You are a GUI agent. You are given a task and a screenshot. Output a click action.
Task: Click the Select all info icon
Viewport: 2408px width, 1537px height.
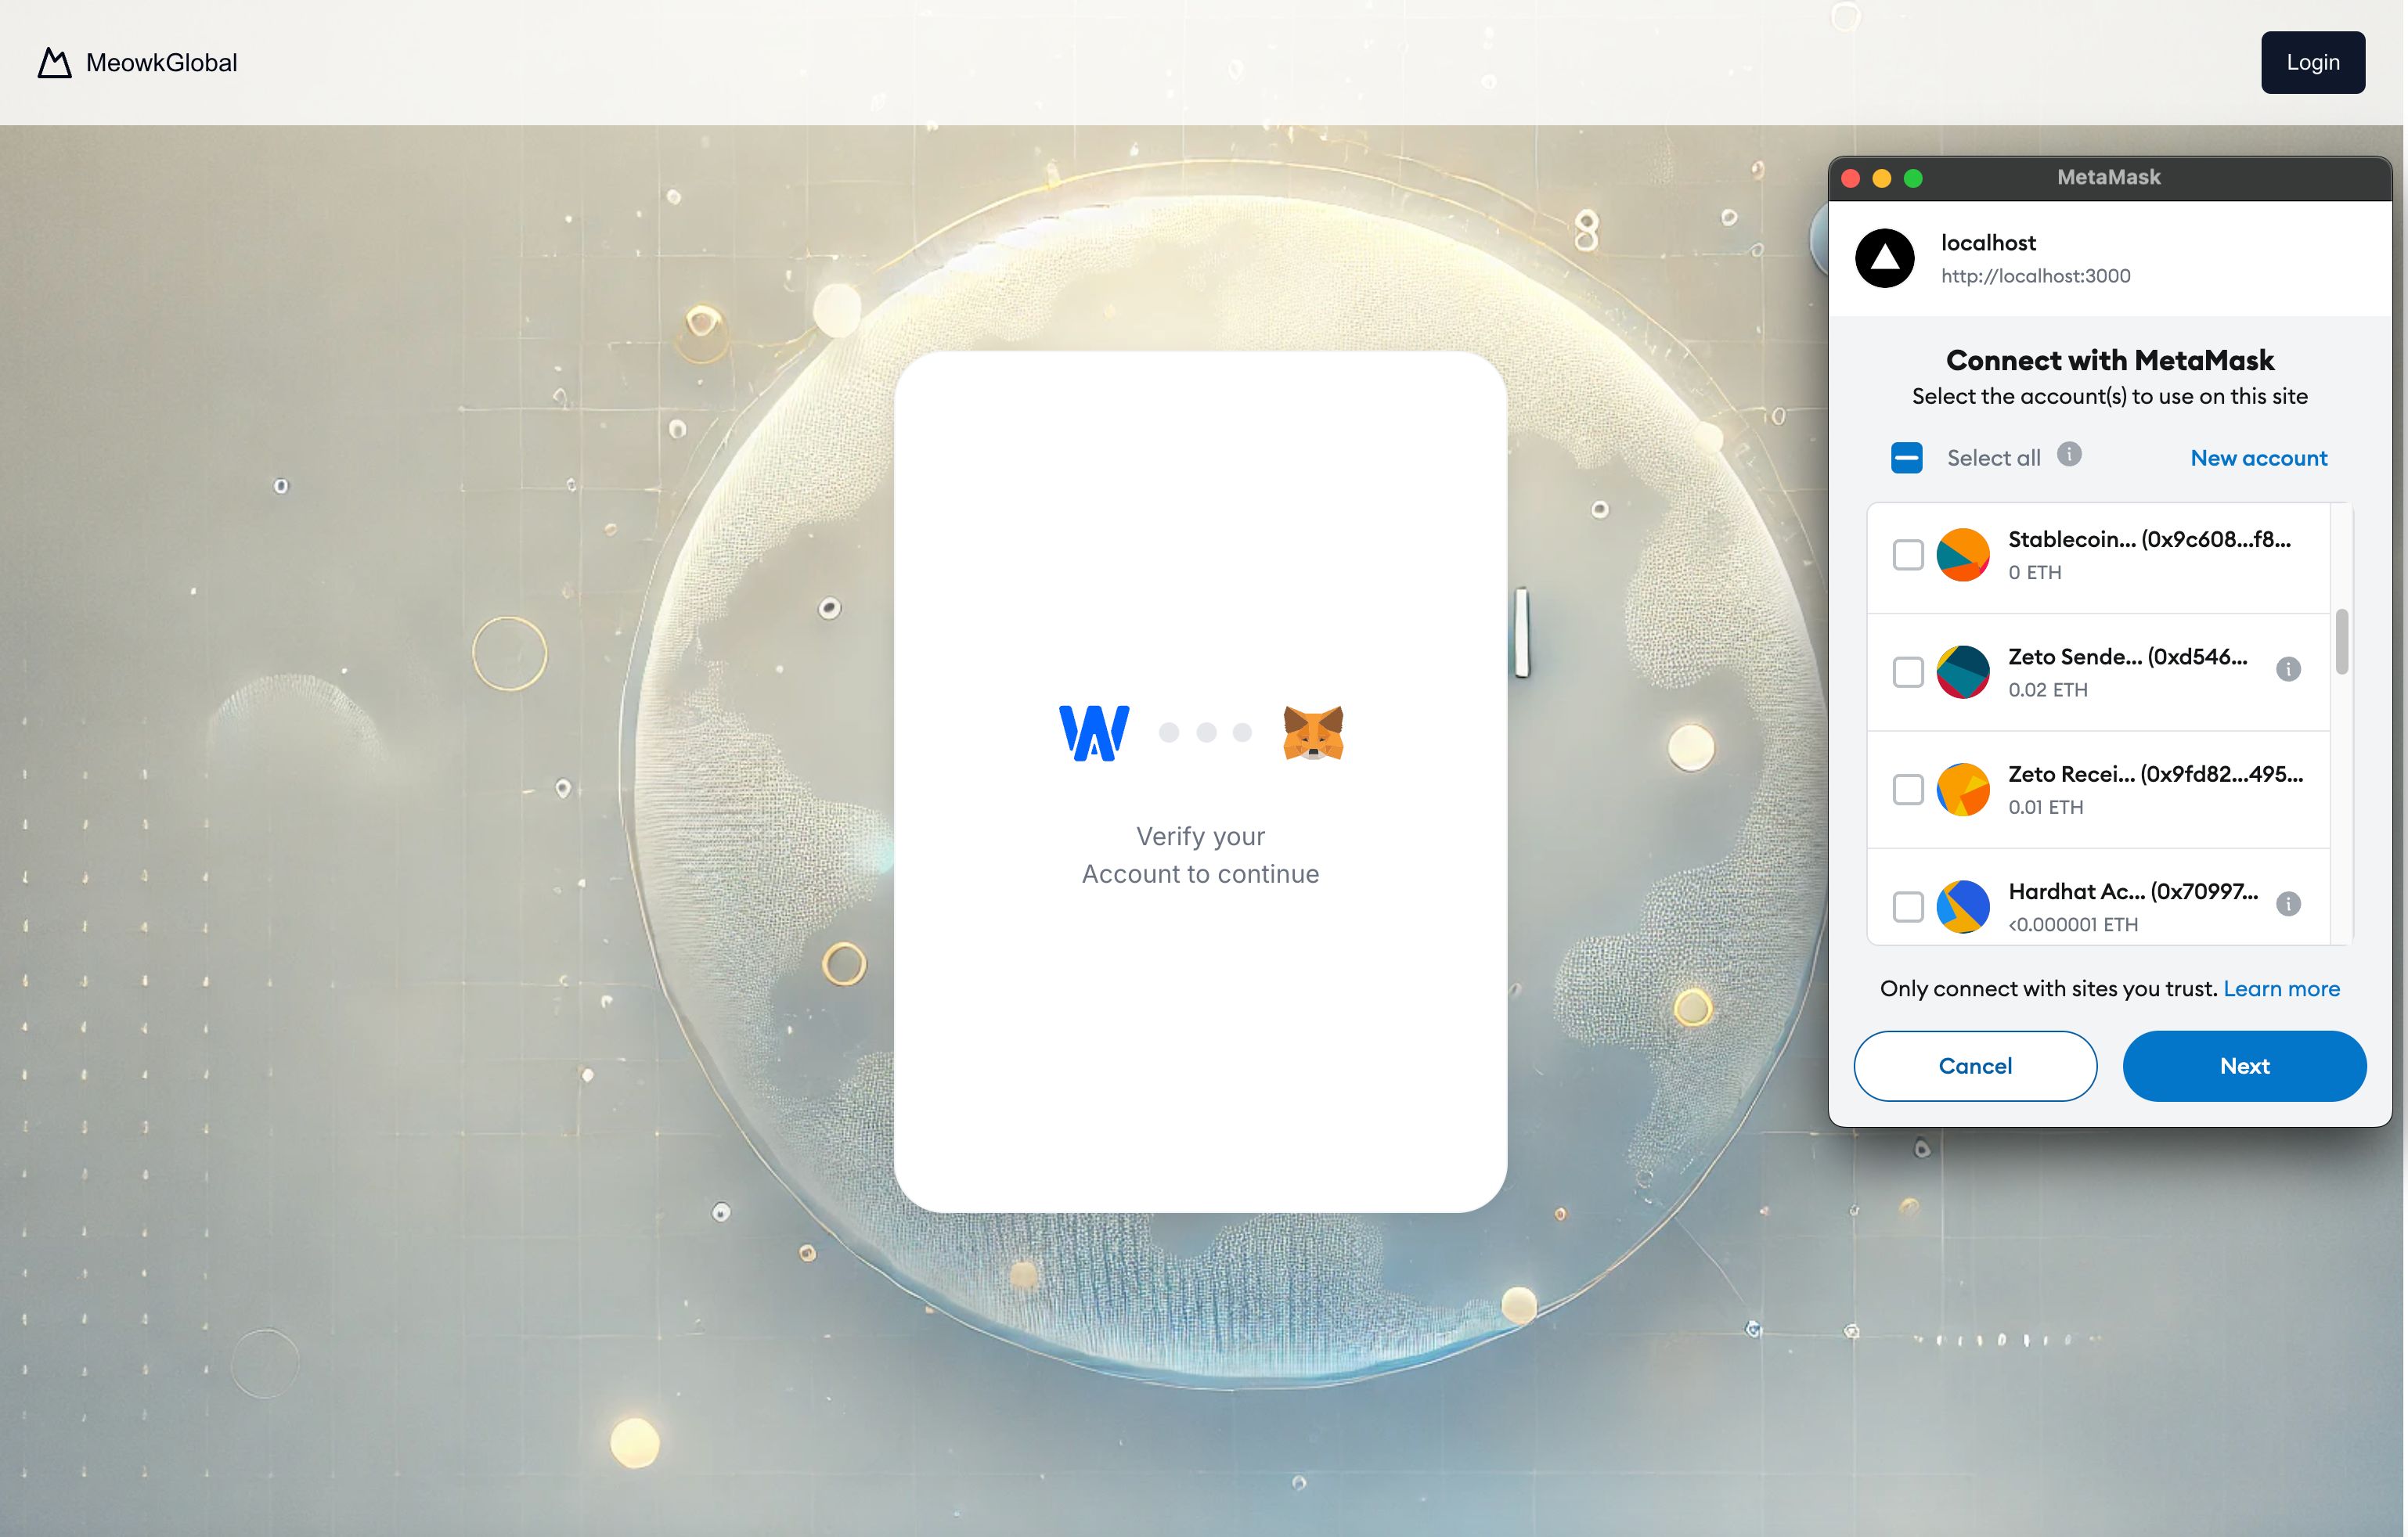[x=2067, y=458]
